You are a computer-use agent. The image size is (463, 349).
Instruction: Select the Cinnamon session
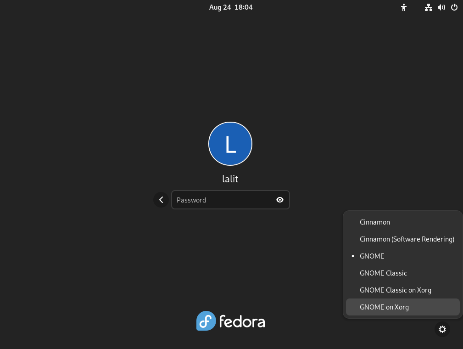click(374, 222)
